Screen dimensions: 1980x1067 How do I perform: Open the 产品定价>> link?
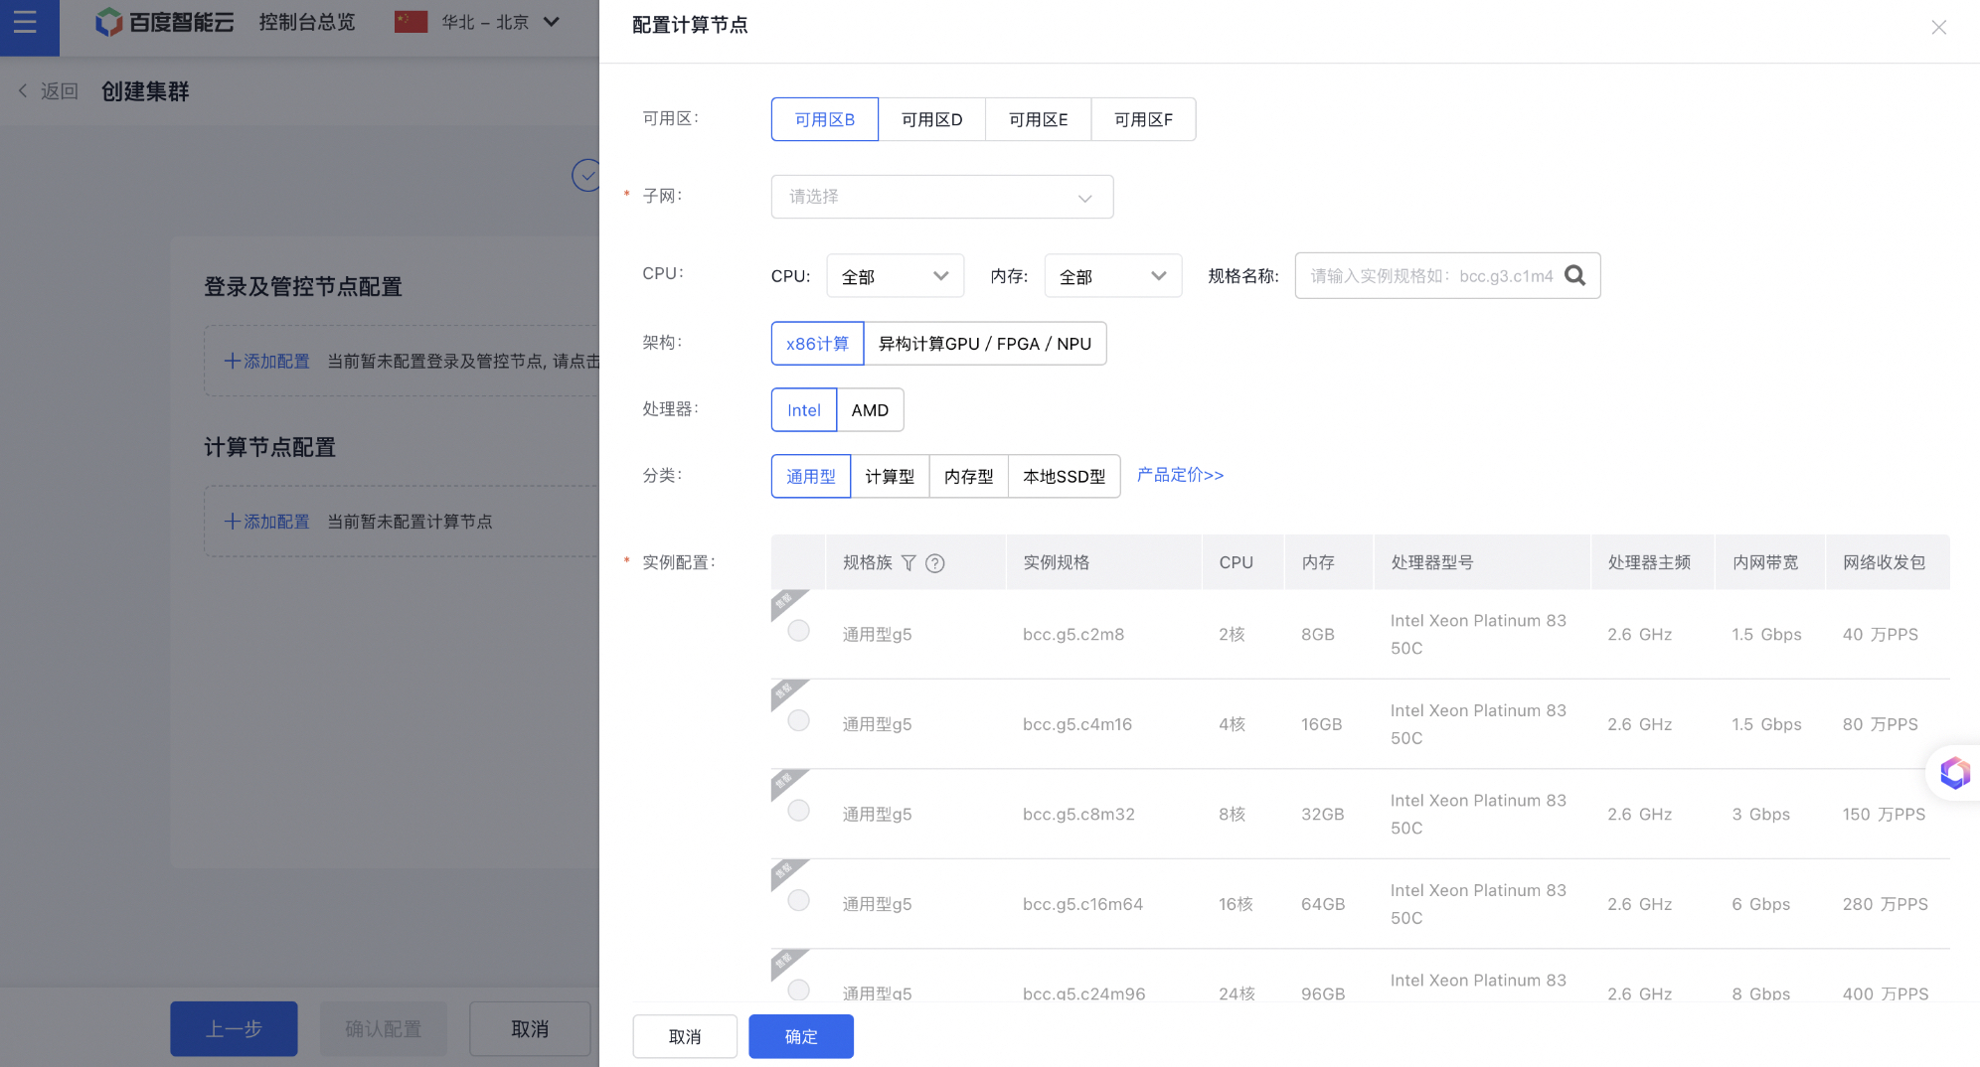click(x=1180, y=475)
